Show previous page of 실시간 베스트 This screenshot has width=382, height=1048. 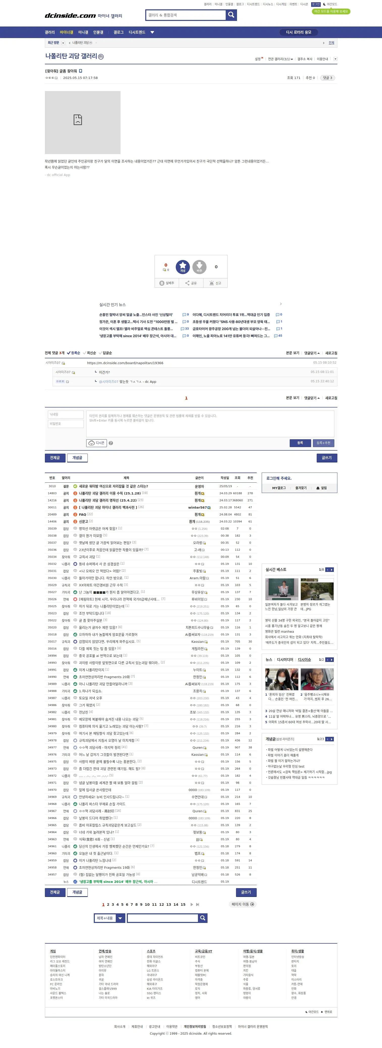(x=328, y=570)
